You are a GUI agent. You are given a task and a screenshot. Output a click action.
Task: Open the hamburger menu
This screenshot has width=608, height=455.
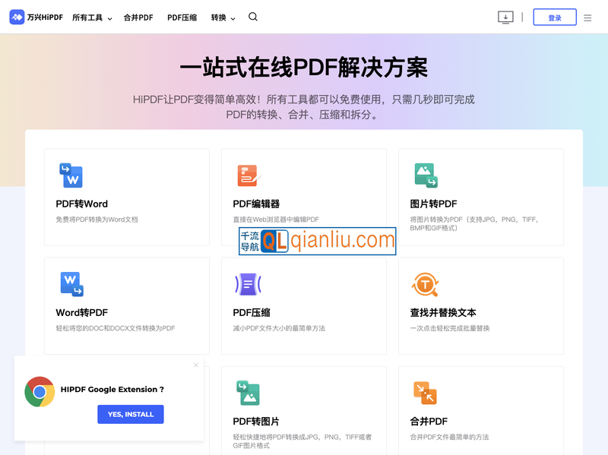tap(587, 17)
